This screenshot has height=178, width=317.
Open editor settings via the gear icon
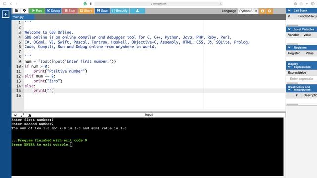[269, 11]
